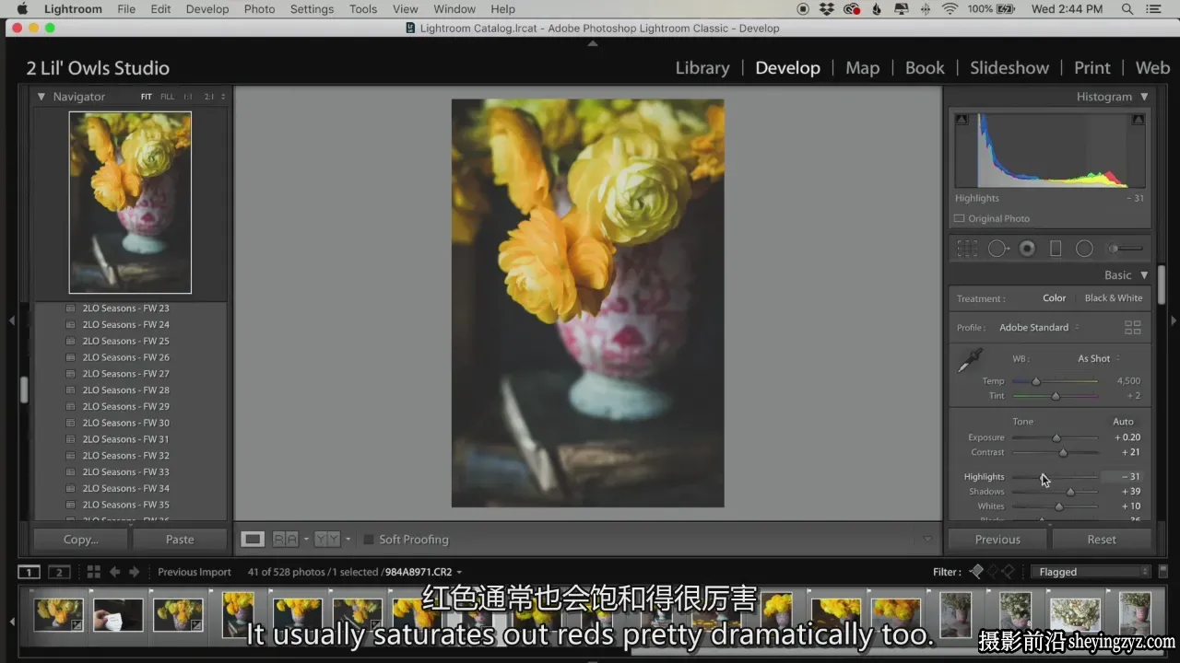
Task: Switch to the Slideshow module
Action: coord(1009,68)
